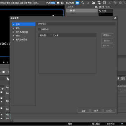Click the 删除(D) button

click(x=107, y=41)
